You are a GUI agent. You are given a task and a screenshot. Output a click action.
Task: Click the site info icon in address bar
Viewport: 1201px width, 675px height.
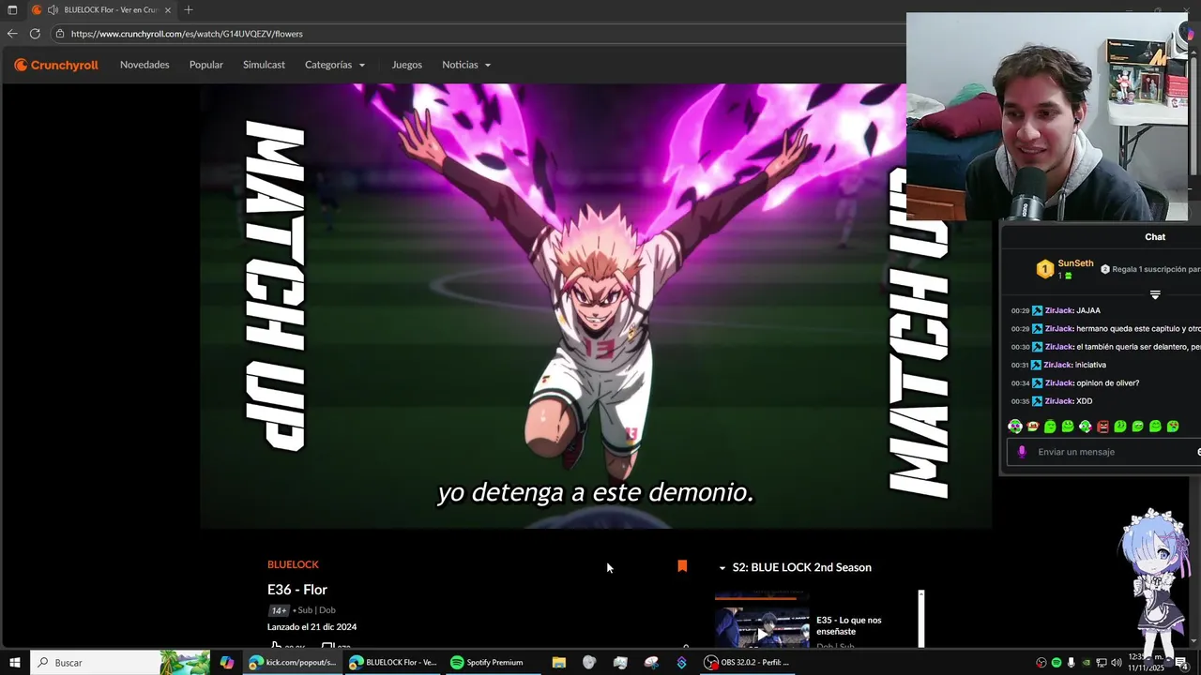60,34
